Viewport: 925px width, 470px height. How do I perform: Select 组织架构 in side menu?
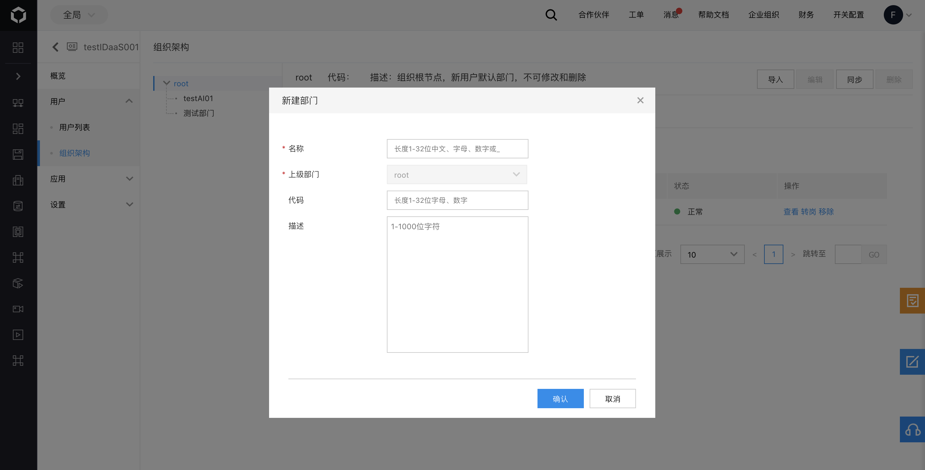tap(75, 153)
